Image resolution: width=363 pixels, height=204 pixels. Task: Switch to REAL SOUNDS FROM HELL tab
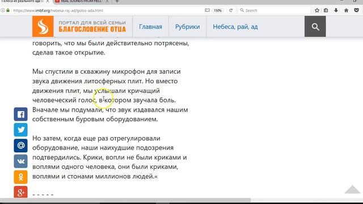tap(82, 1)
